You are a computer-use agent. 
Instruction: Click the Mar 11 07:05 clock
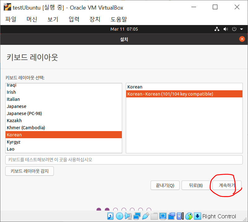click(x=124, y=29)
